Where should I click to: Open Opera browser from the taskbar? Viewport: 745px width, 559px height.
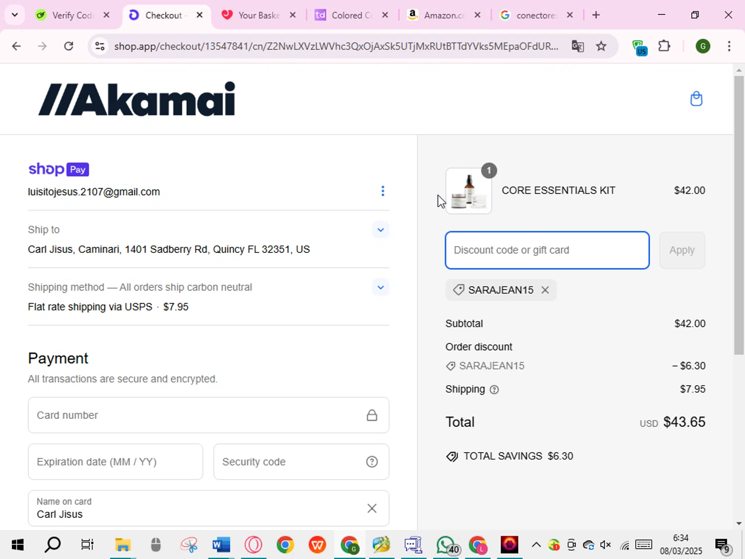(253, 545)
